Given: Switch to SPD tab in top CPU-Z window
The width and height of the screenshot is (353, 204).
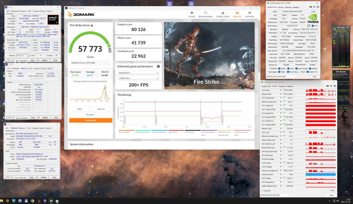Looking at the screenshot, I should coord(30,11).
